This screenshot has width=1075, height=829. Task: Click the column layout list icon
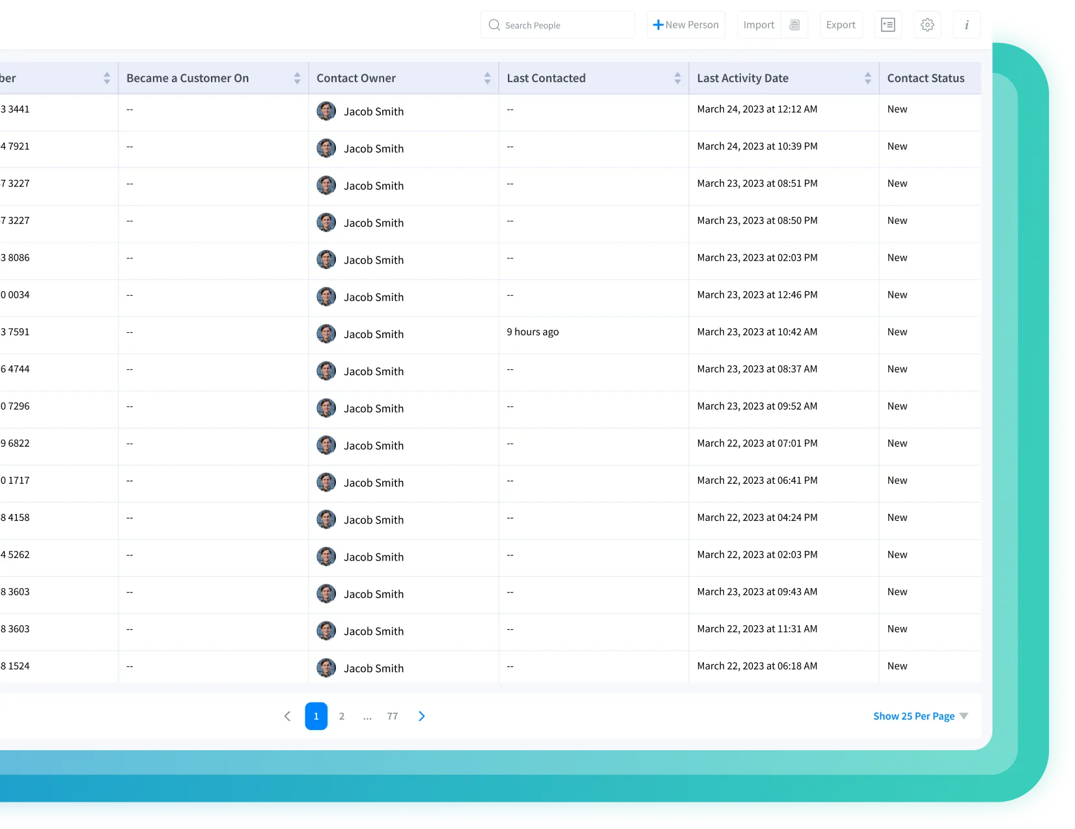tap(887, 25)
